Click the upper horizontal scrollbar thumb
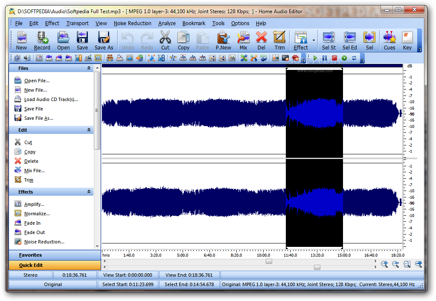This screenshot has width=436, height=301. pyautogui.click(x=269, y=261)
